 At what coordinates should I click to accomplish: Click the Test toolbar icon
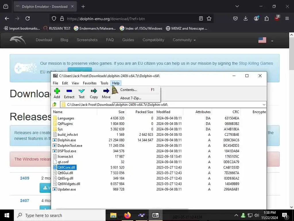point(81,93)
